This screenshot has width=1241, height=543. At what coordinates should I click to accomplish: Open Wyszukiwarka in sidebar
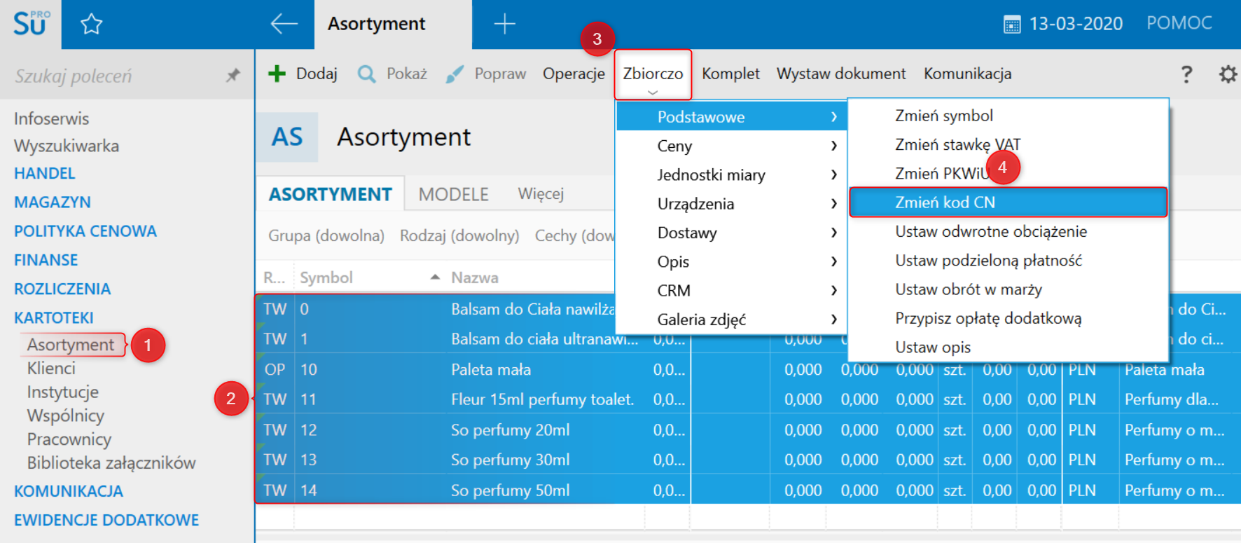coord(67,146)
